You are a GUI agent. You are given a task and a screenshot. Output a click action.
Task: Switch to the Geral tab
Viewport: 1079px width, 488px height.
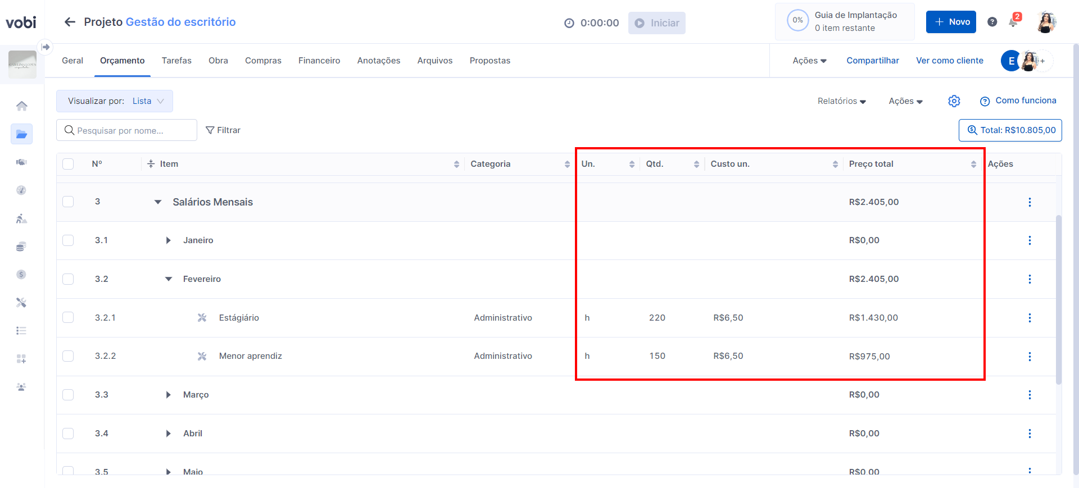point(72,61)
